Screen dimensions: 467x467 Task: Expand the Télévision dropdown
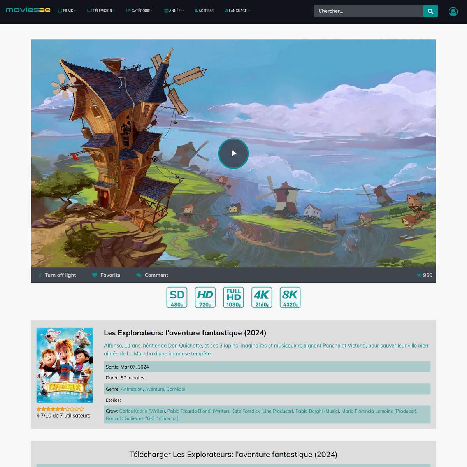[x=101, y=11]
